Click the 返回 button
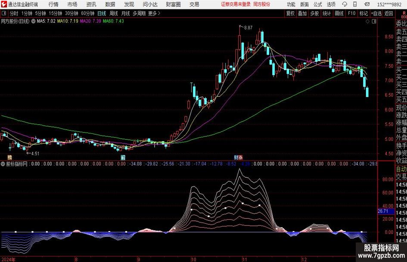 tap(388, 13)
